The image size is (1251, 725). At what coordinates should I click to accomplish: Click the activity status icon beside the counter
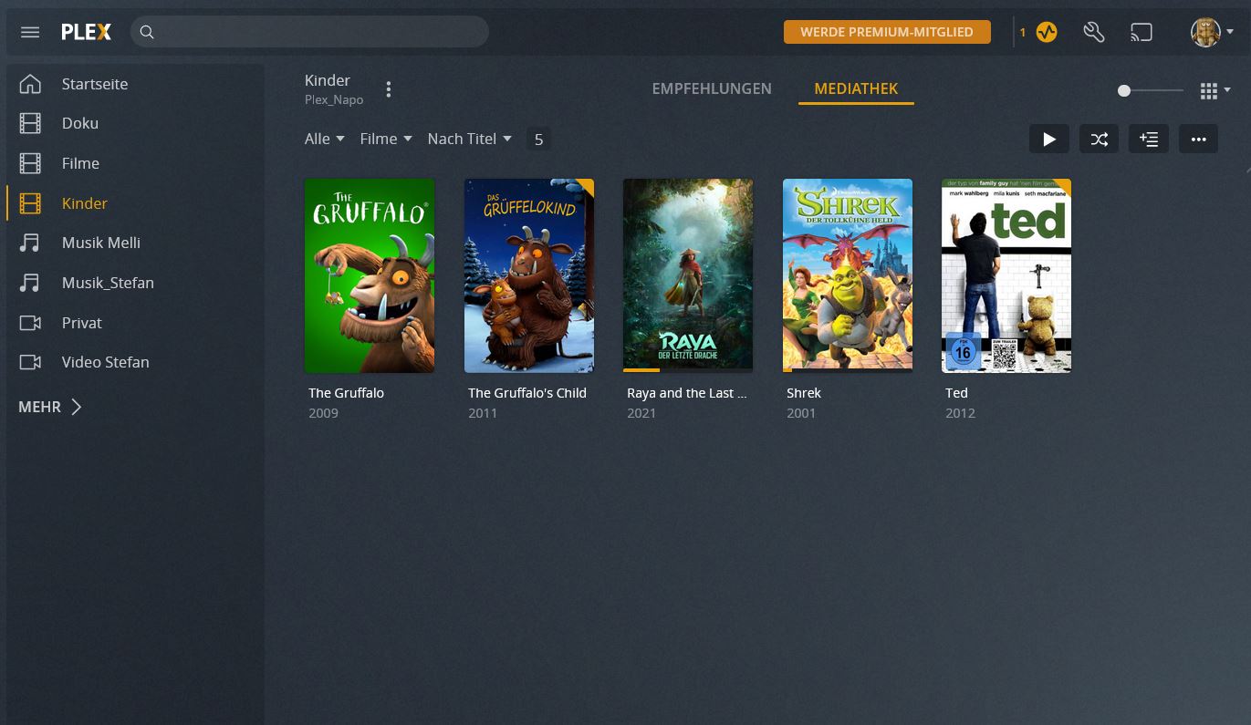coord(1046,32)
